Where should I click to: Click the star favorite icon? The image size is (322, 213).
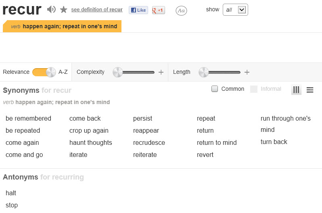point(64,9)
